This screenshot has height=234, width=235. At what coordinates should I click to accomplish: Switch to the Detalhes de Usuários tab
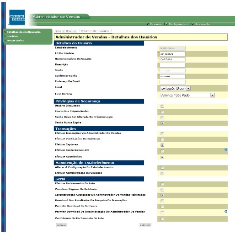pos(95,31)
